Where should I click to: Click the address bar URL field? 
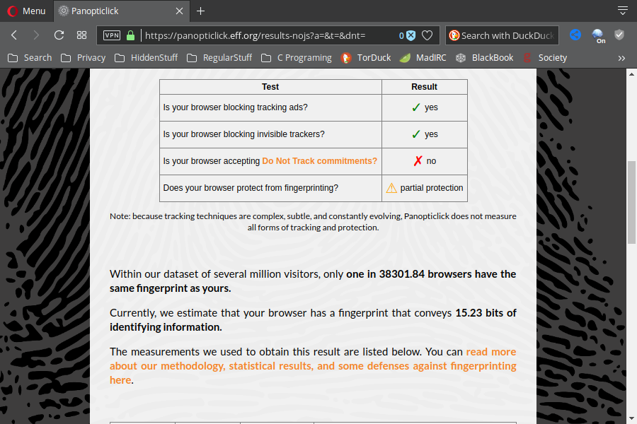(x=268, y=35)
